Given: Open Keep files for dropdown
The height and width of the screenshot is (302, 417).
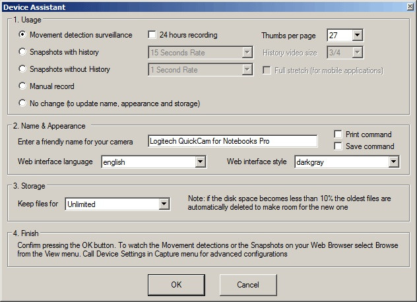Looking at the screenshot, I should [x=164, y=204].
